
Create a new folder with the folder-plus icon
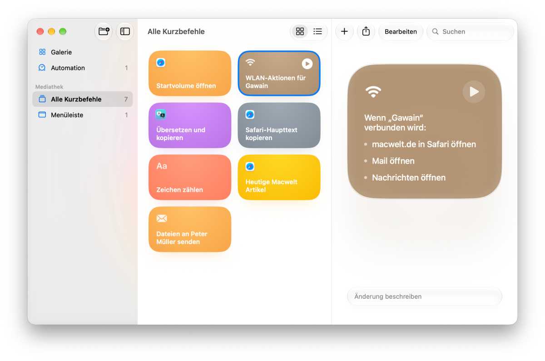point(104,31)
